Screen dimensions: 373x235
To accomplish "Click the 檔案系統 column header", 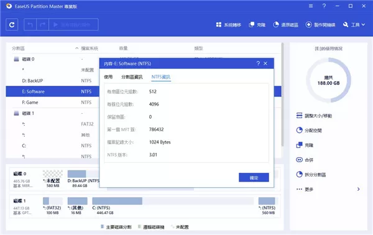I will [x=90, y=48].
